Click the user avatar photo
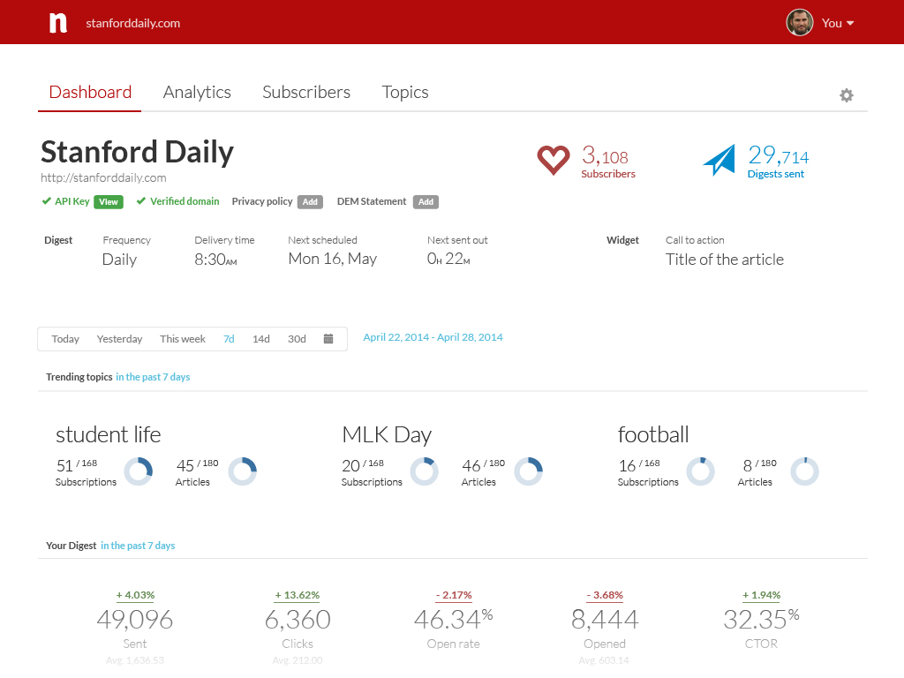Screen dimensions: 904x678 tap(799, 23)
